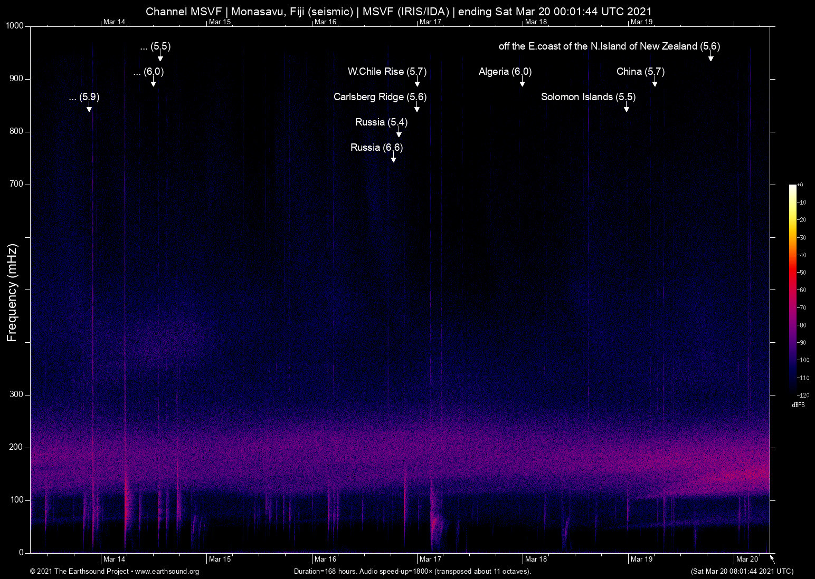Screen dimensions: 815x579
Task: Click the Solomon Islands (5.5) arrow marker
Action: click(x=627, y=108)
